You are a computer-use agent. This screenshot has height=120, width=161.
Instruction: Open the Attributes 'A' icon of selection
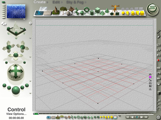[150, 74]
